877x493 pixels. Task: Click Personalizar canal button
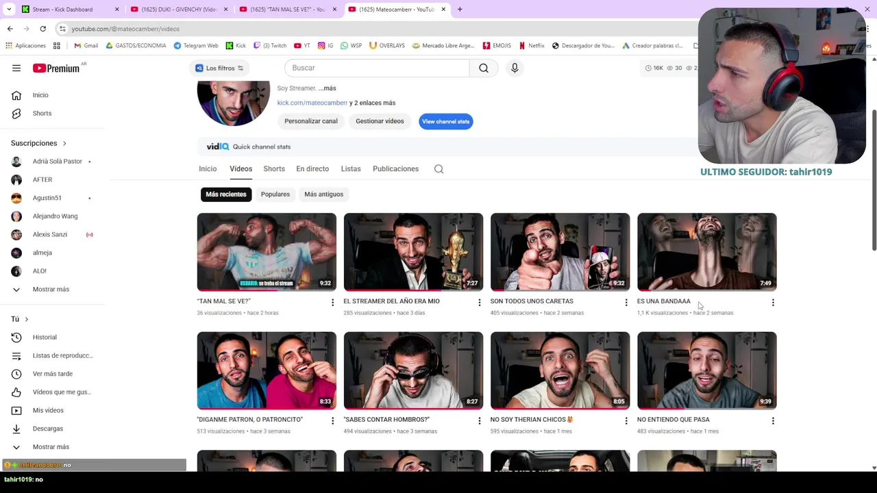click(311, 121)
